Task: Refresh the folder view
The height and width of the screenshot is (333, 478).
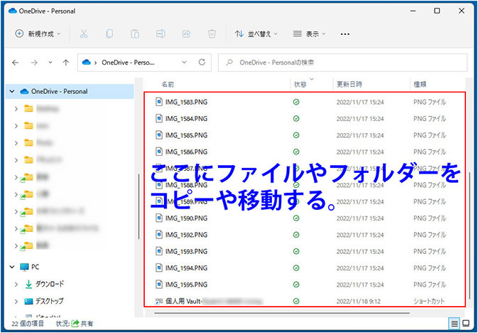Action: pos(202,63)
